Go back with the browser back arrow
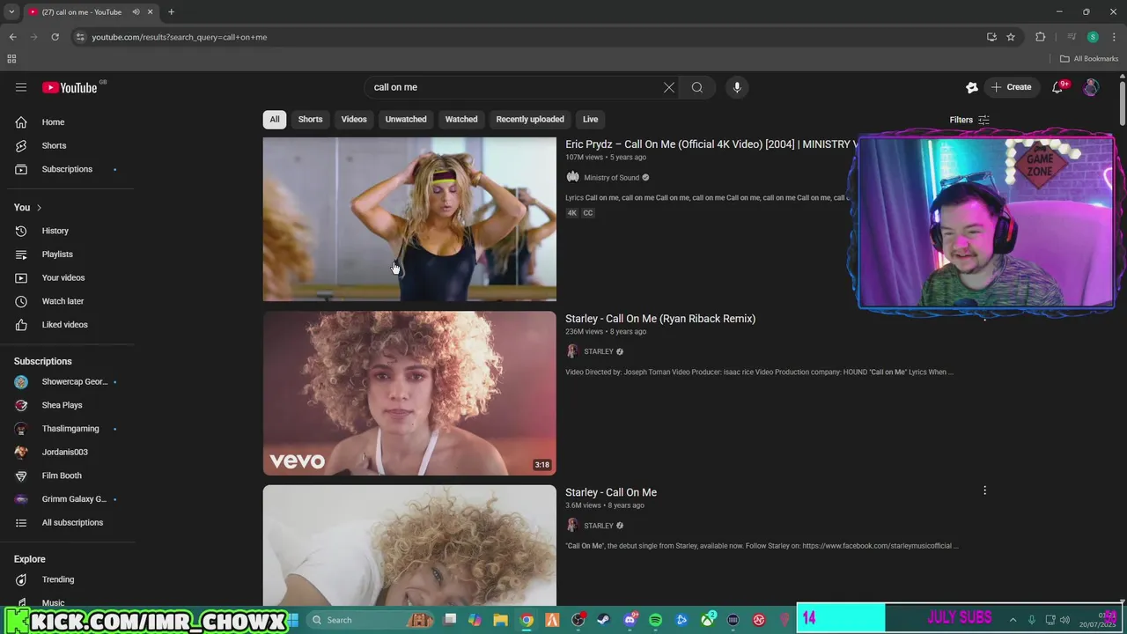This screenshot has height=634, width=1127. click(12, 37)
